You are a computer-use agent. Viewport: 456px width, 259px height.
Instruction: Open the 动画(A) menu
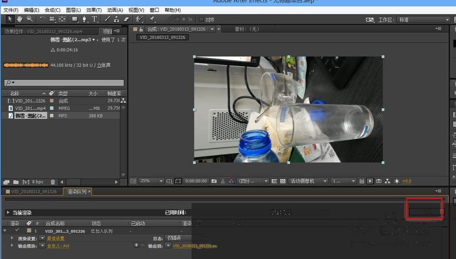[x=115, y=10]
